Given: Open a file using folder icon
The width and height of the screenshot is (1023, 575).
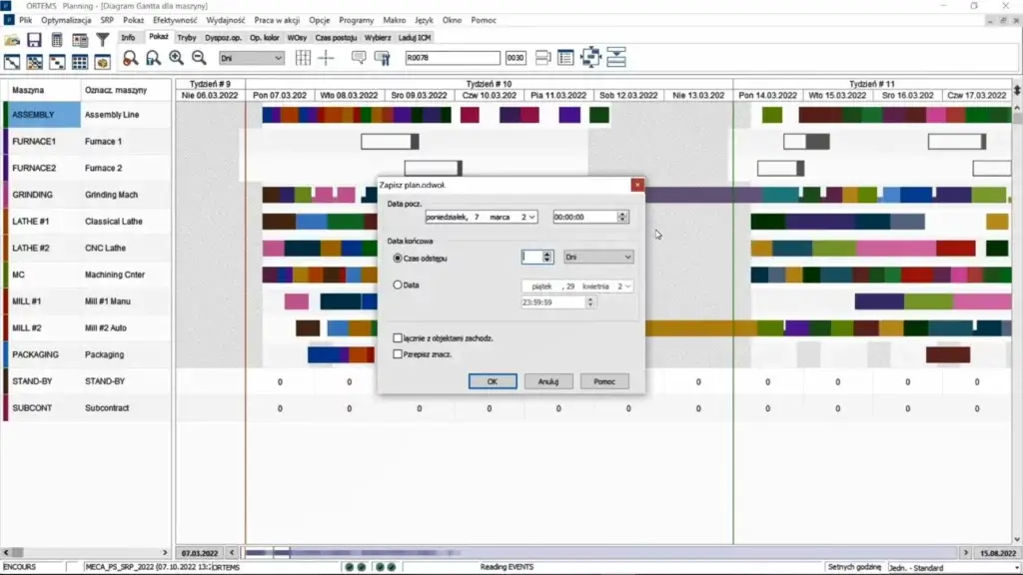Looking at the screenshot, I should pyautogui.click(x=11, y=38).
